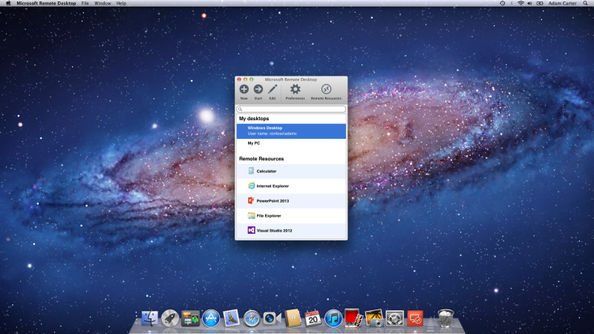This screenshot has width=594, height=334.
Task: Click the Edit pencil icon
Action: [272, 89]
